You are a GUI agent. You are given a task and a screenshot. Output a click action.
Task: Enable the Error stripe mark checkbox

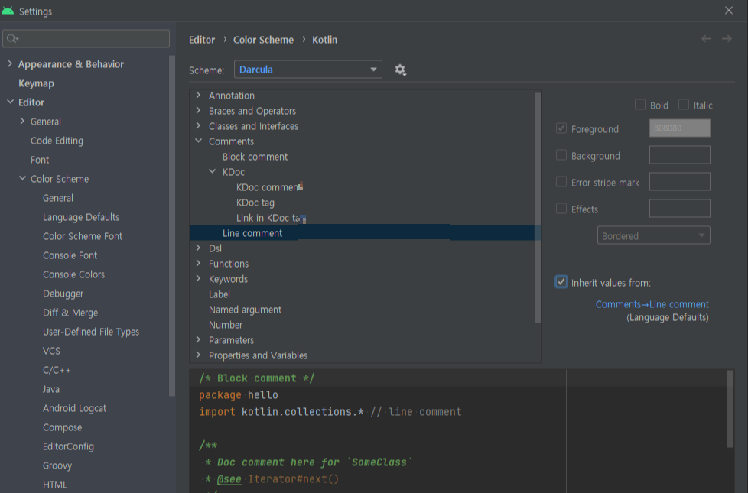pos(561,182)
